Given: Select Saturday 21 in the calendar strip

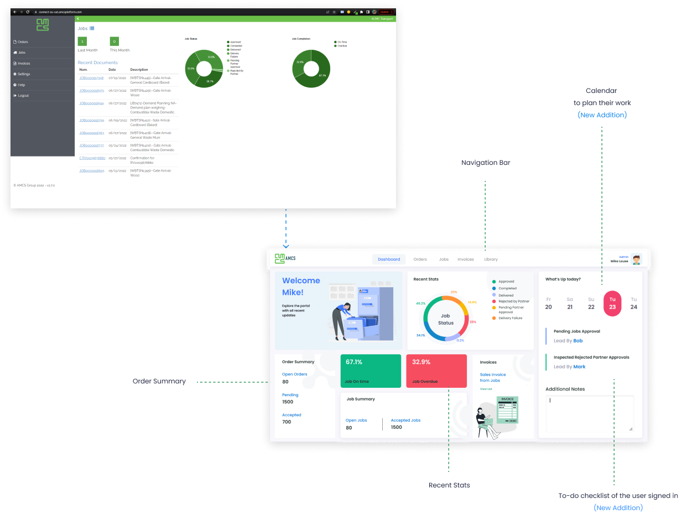Looking at the screenshot, I should (x=570, y=303).
